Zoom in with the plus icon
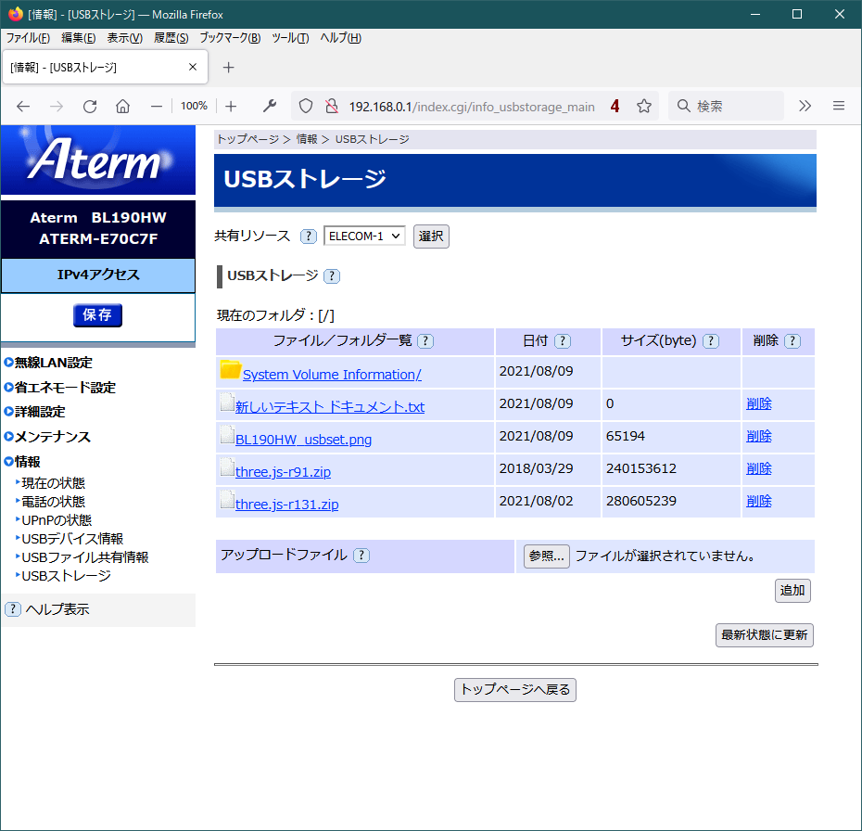Screen dimensions: 862x831 click(231, 106)
